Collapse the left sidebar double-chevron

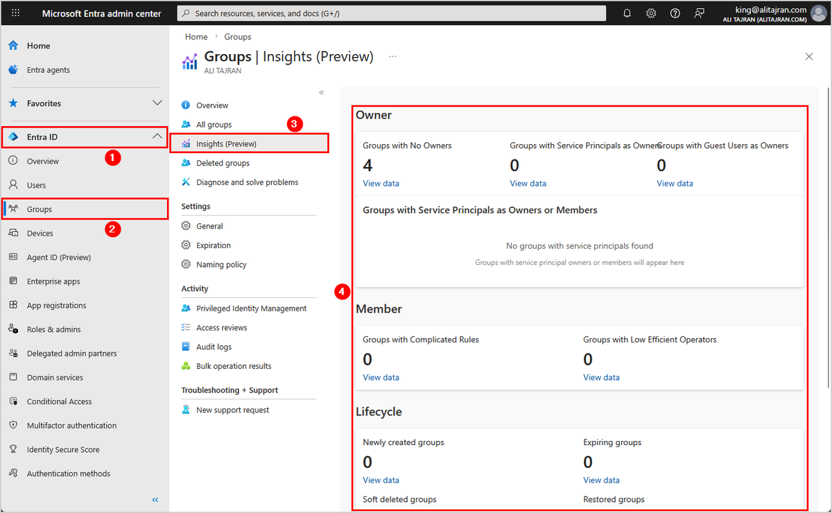coord(155,499)
